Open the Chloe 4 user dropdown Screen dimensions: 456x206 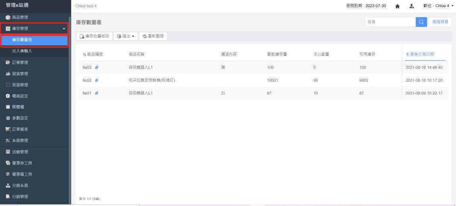[x=438, y=6]
